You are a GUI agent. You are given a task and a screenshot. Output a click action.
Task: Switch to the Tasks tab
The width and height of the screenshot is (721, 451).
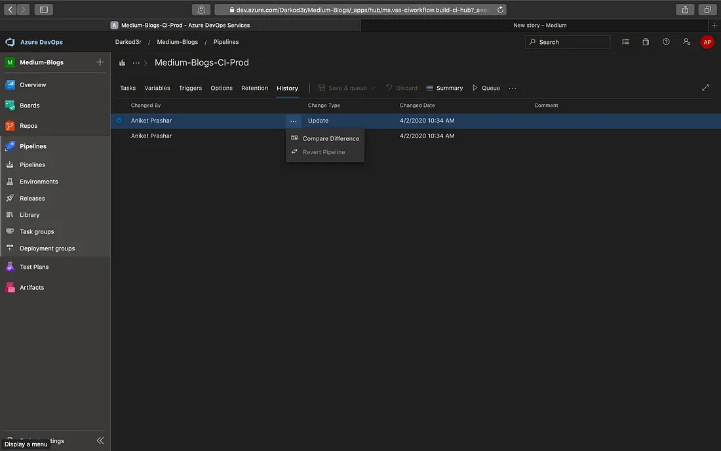(x=128, y=88)
